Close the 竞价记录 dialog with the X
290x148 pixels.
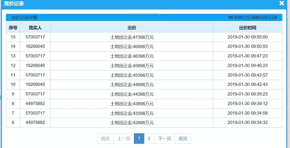point(282,3)
